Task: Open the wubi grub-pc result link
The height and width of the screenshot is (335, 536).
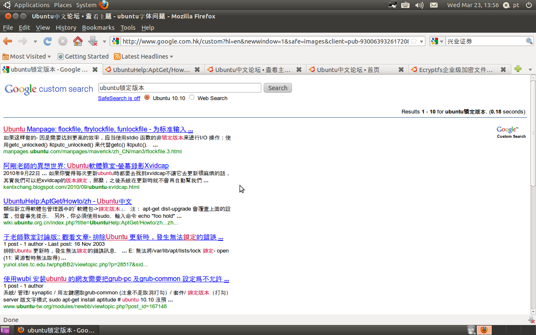Action: (116, 279)
